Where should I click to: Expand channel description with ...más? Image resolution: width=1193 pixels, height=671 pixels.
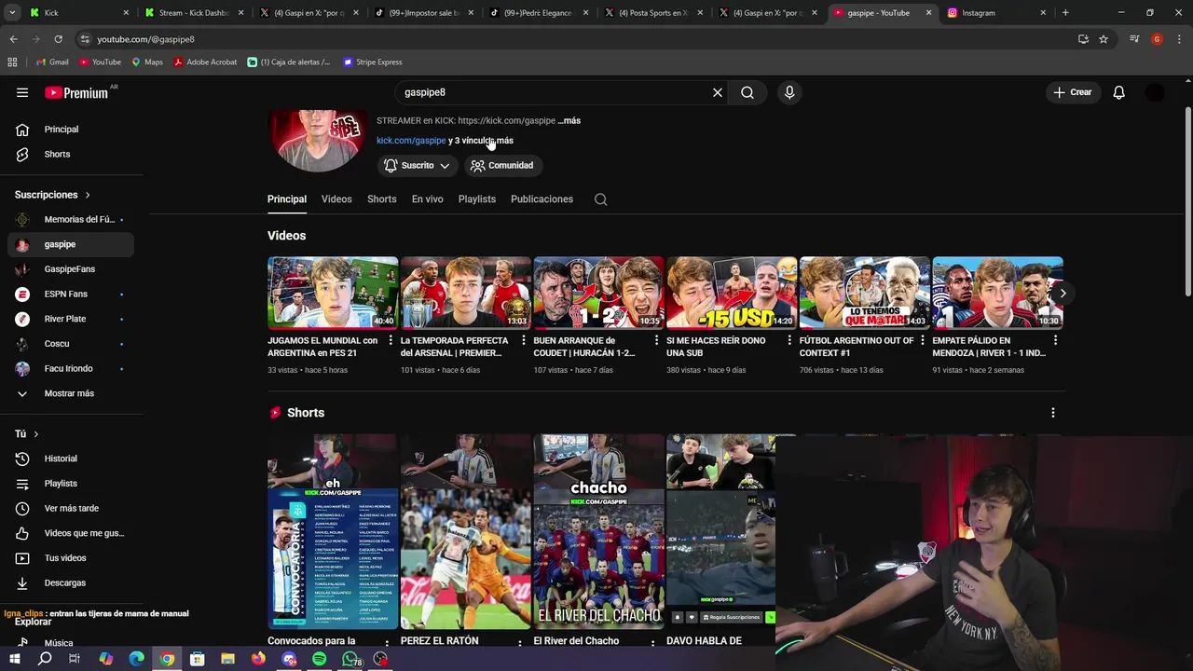[x=569, y=121]
